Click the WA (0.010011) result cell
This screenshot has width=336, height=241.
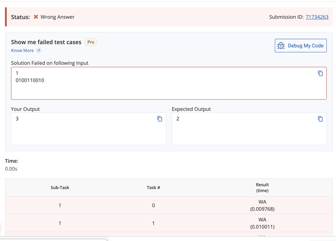pyautogui.click(x=262, y=223)
